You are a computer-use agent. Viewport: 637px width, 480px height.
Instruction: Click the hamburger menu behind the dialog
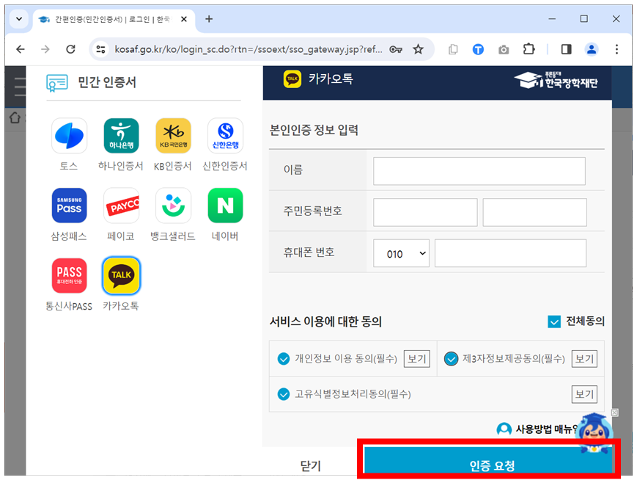[20, 86]
